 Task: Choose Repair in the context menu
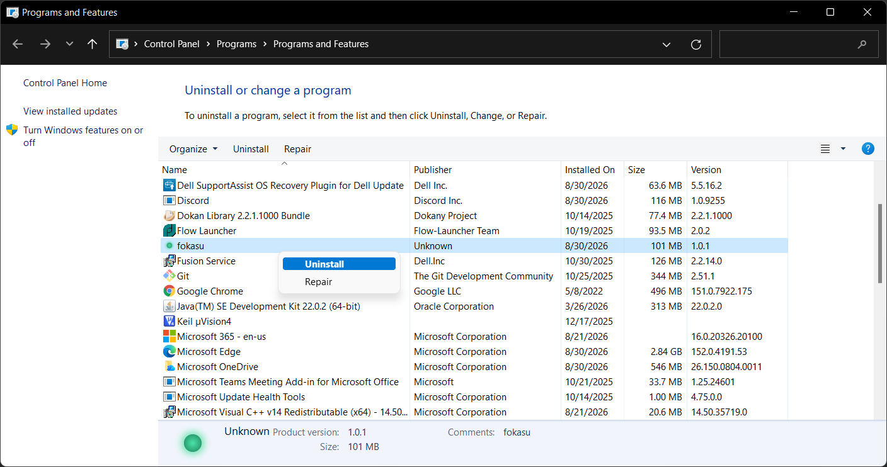(339, 282)
